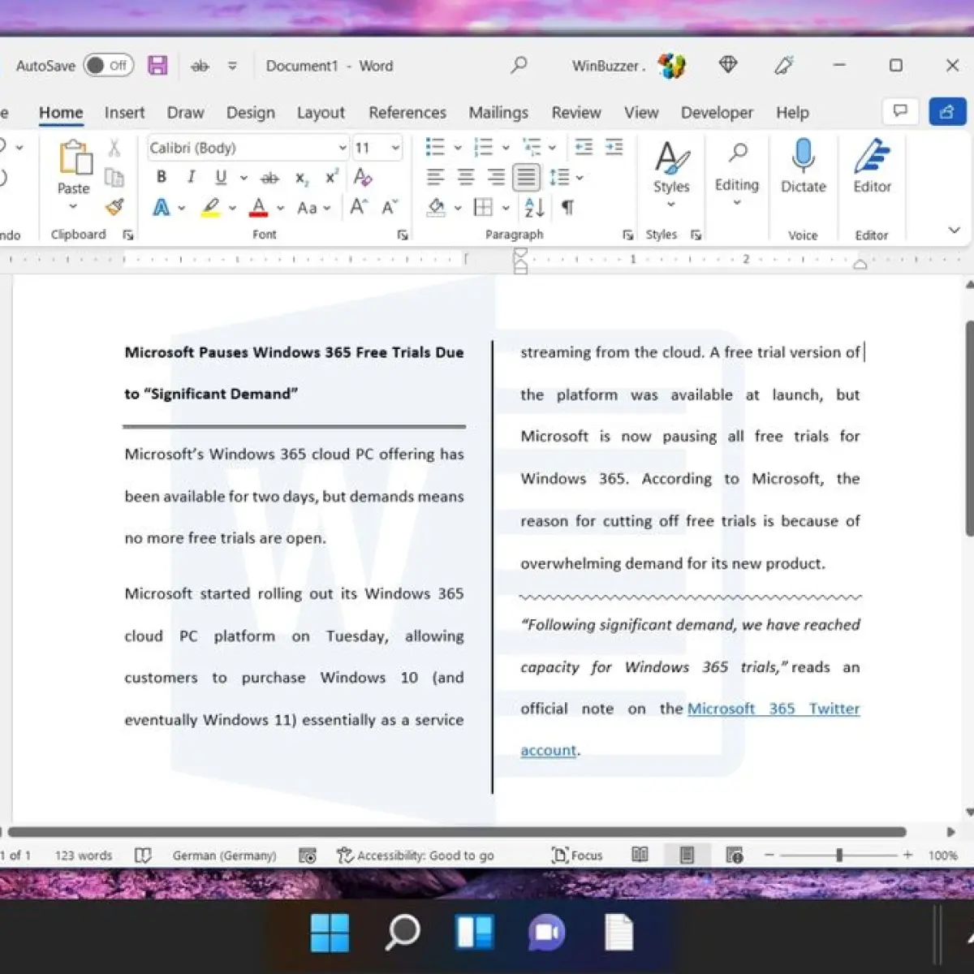Follow Microsoft 365 Twitter link

coord(774,709)
